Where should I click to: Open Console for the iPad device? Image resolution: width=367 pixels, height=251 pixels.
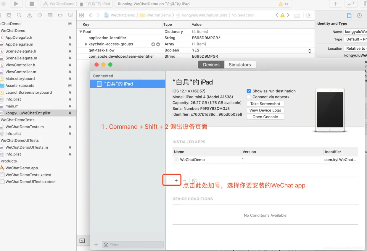point(265,116)
